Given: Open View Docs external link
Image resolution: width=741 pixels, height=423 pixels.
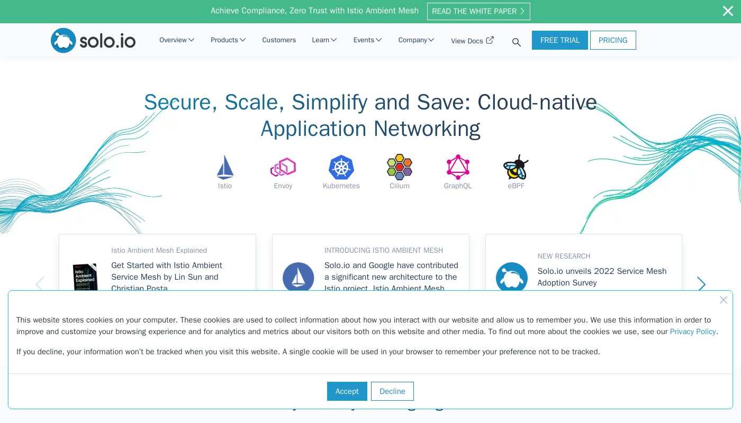Looking at the screenshot, I should click(472, 41).
